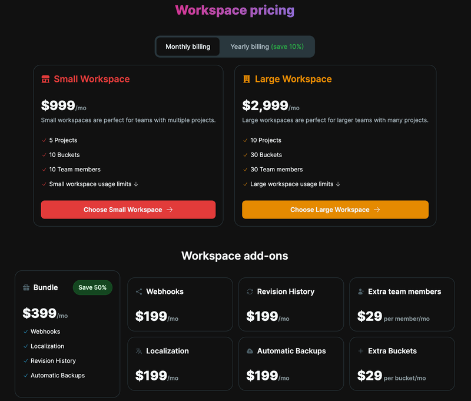Select the Extra Buckets add-on card
Viewport: 471px width, 401px height.
[x=402, y=364]
